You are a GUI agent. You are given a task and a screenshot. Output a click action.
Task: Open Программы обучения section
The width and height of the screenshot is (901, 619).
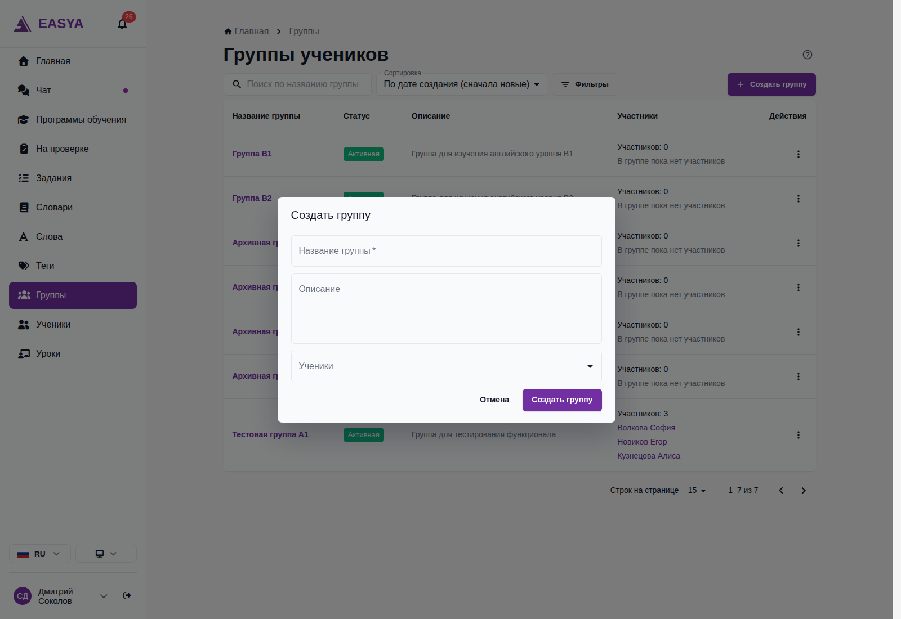73,120
